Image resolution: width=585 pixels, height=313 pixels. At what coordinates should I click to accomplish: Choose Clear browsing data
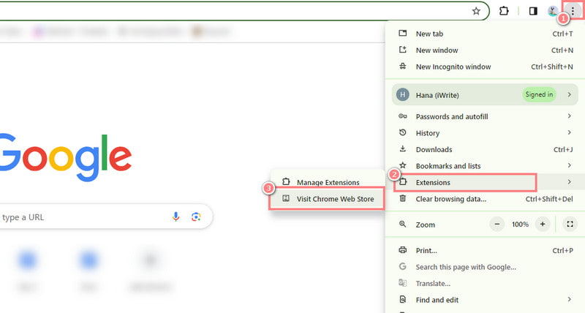(486, 199)
